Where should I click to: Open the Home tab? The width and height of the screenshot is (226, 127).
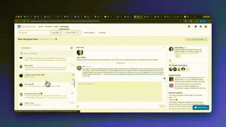click(41, 27)
